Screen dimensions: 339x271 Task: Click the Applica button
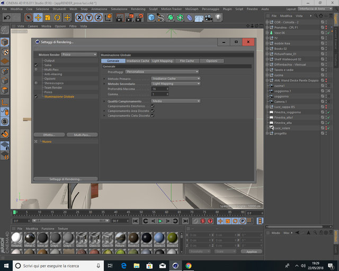pyautogui.click(x=252, y=251)
